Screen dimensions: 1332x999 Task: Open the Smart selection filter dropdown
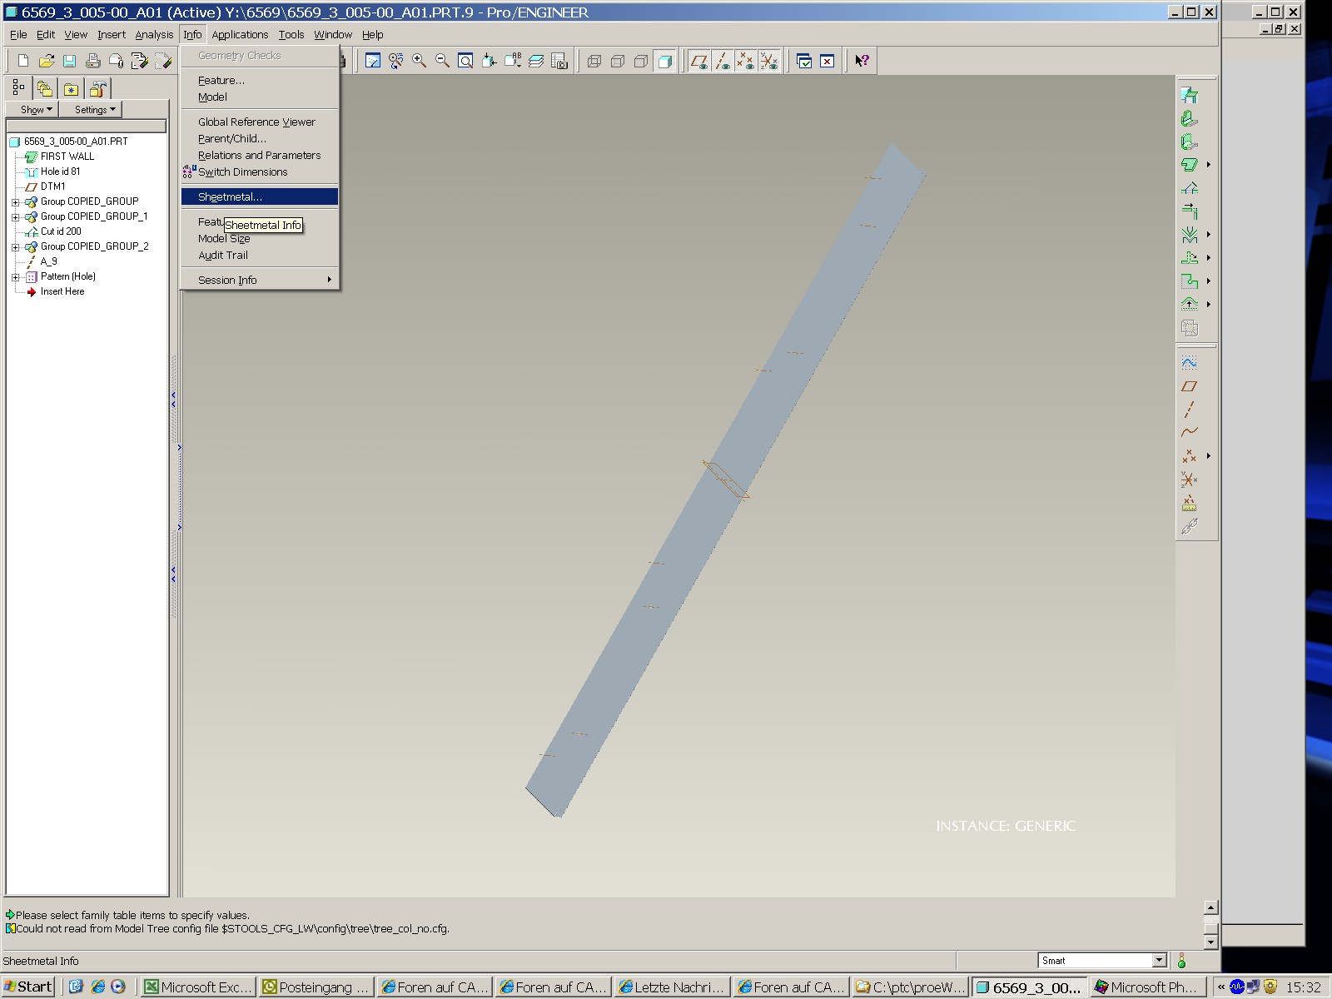tap(1159, 961)
